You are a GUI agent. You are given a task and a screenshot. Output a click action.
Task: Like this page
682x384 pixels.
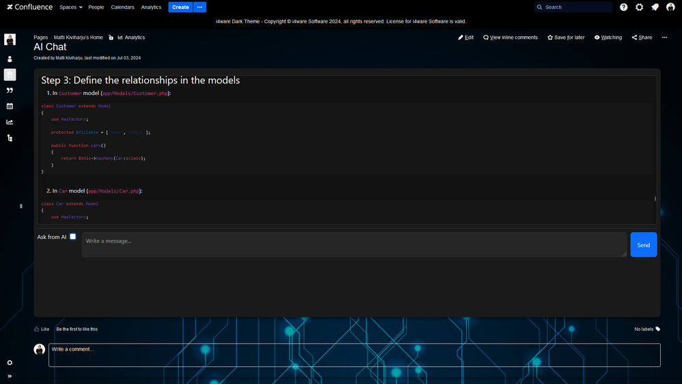42,329
